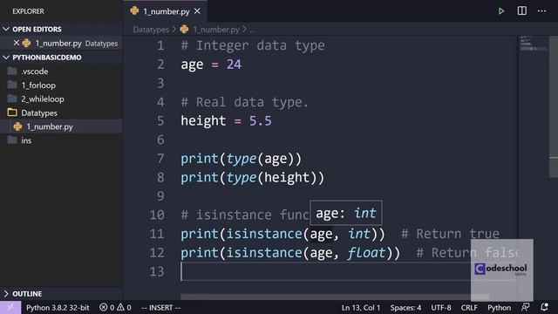This screenshot has width=558, height=314.
Task: Open 1_number.py in the file tree
Action: (61, 126)
